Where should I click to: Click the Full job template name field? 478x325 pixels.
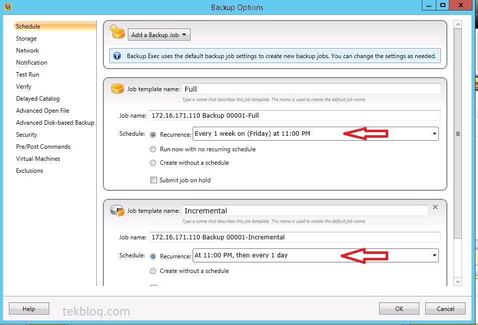tap(311, 89)
